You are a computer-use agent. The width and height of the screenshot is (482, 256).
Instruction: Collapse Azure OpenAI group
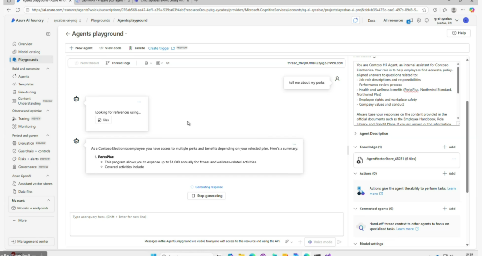(48, 176)
